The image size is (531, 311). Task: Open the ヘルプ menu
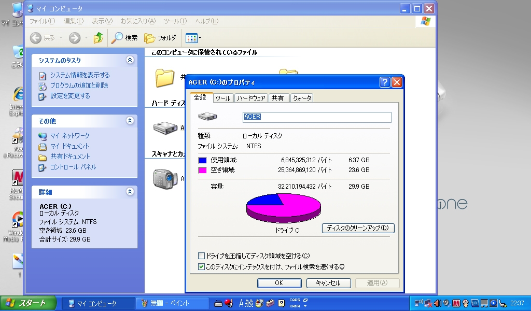coord(206,21)
